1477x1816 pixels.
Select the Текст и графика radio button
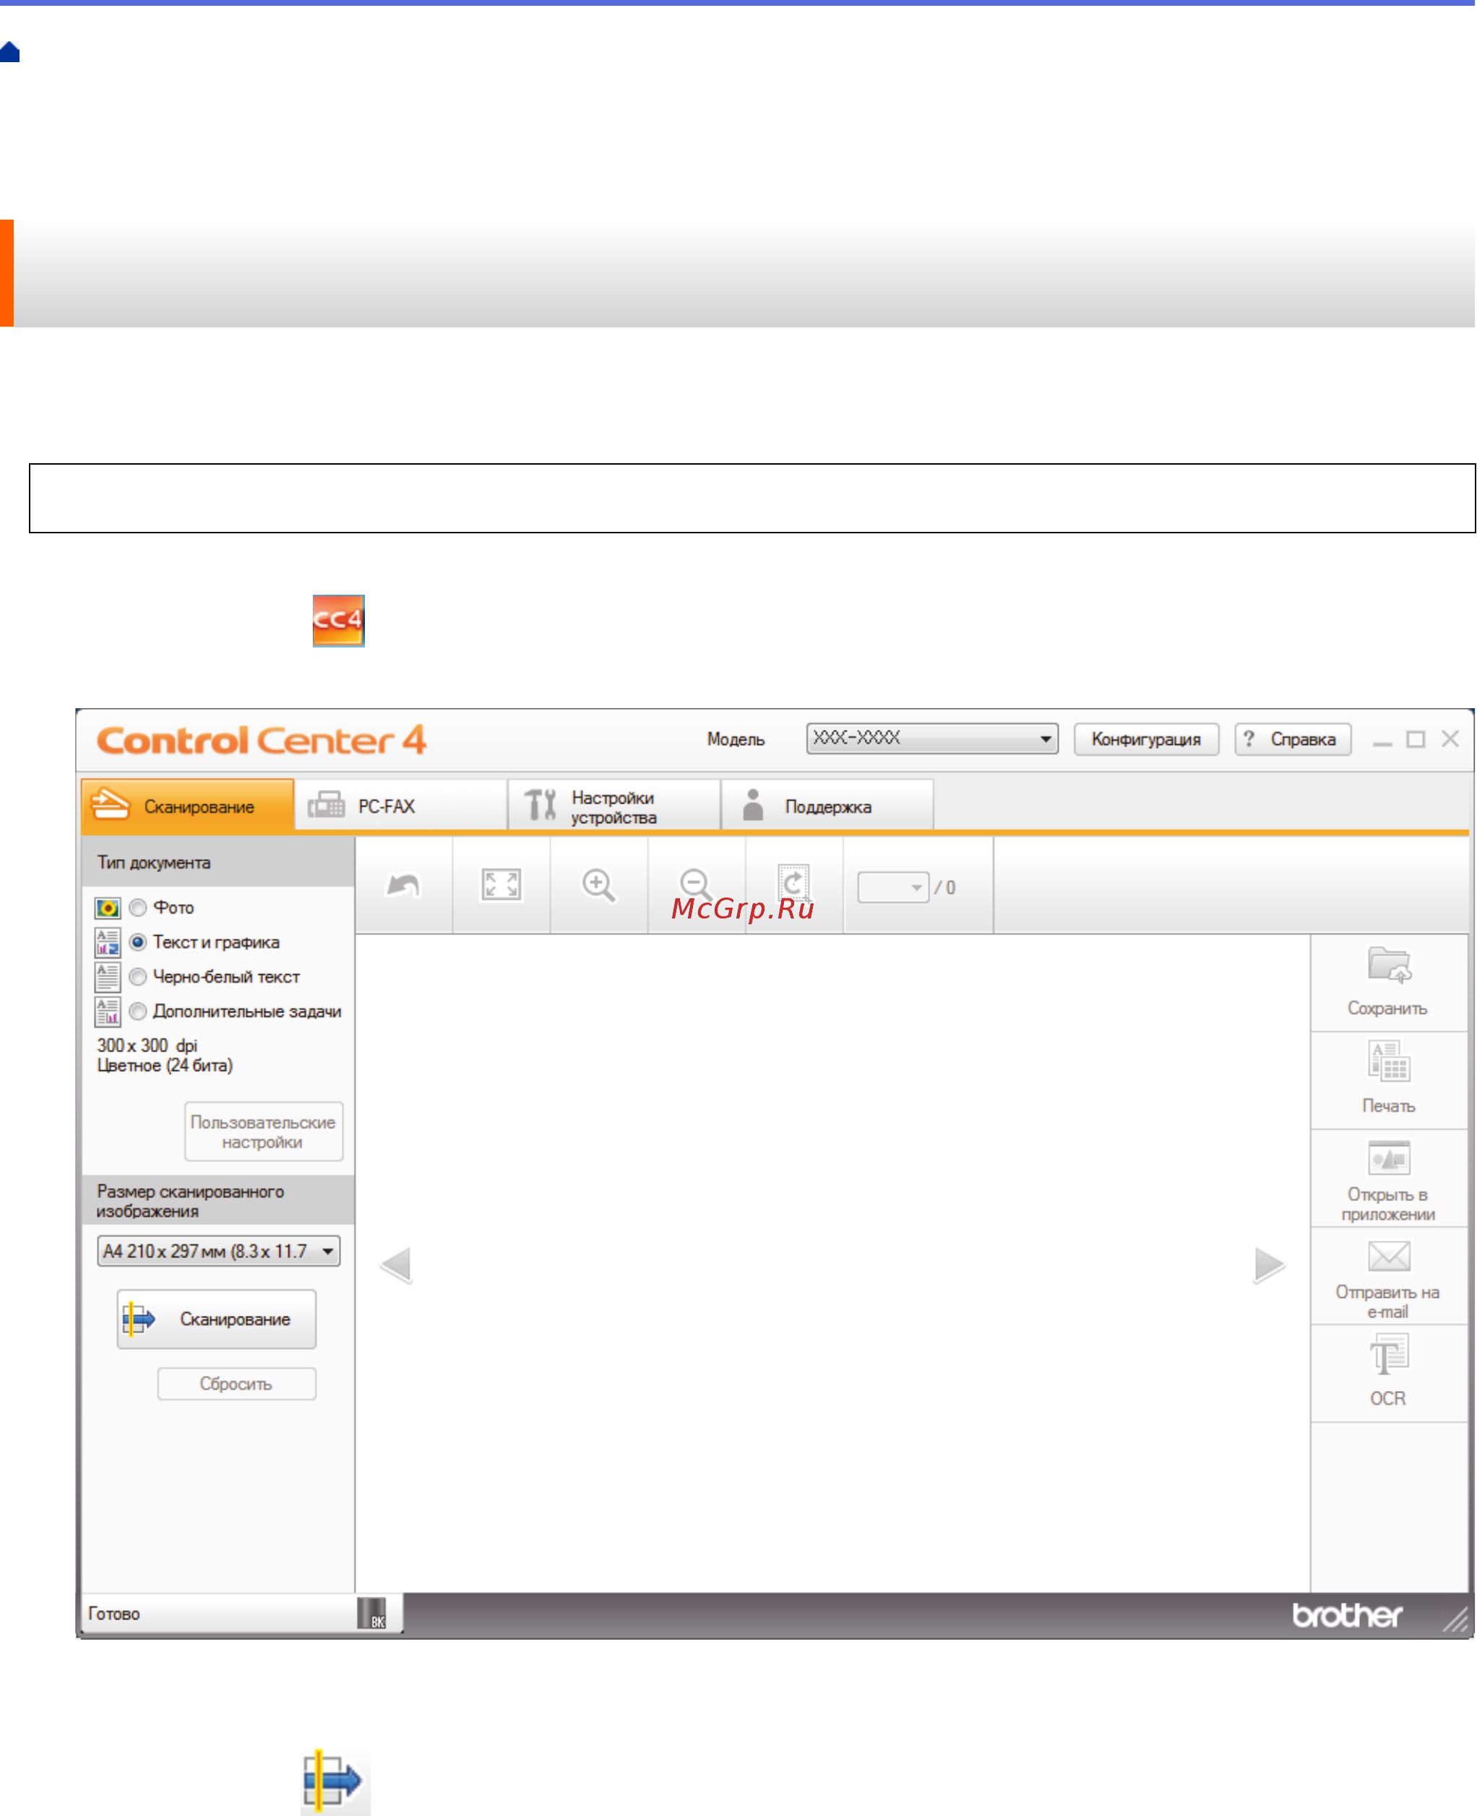click(138, 942)
